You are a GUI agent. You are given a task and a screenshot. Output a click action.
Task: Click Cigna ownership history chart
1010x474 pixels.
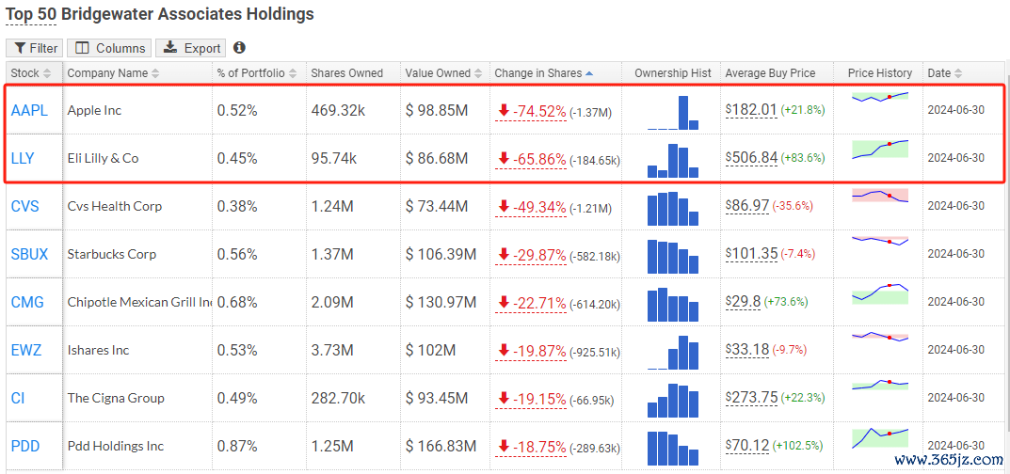point(672,401)
